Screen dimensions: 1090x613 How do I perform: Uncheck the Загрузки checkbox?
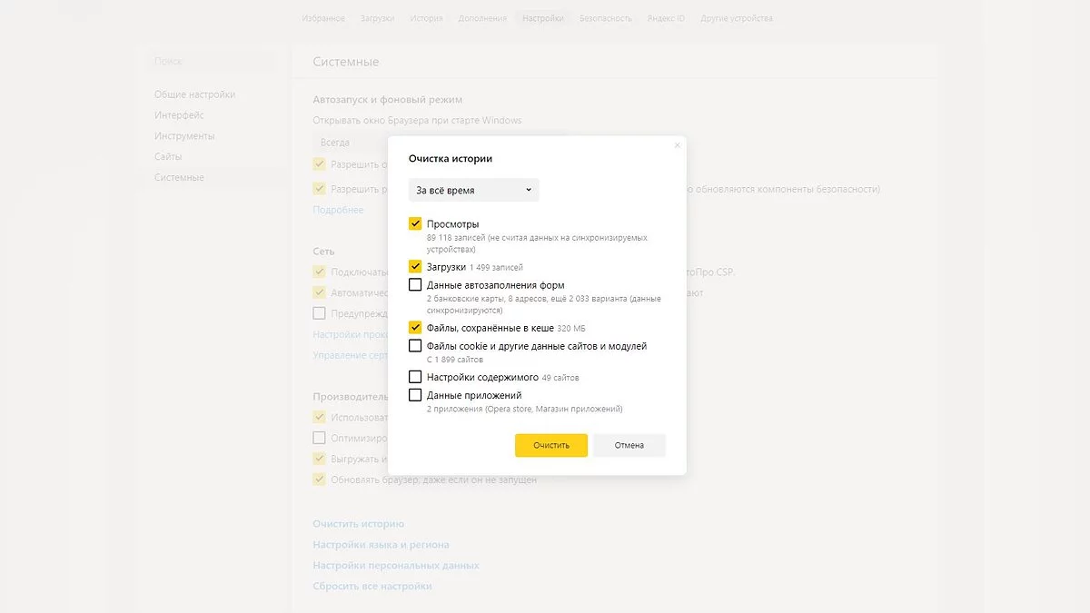click(x=415, y=267)
